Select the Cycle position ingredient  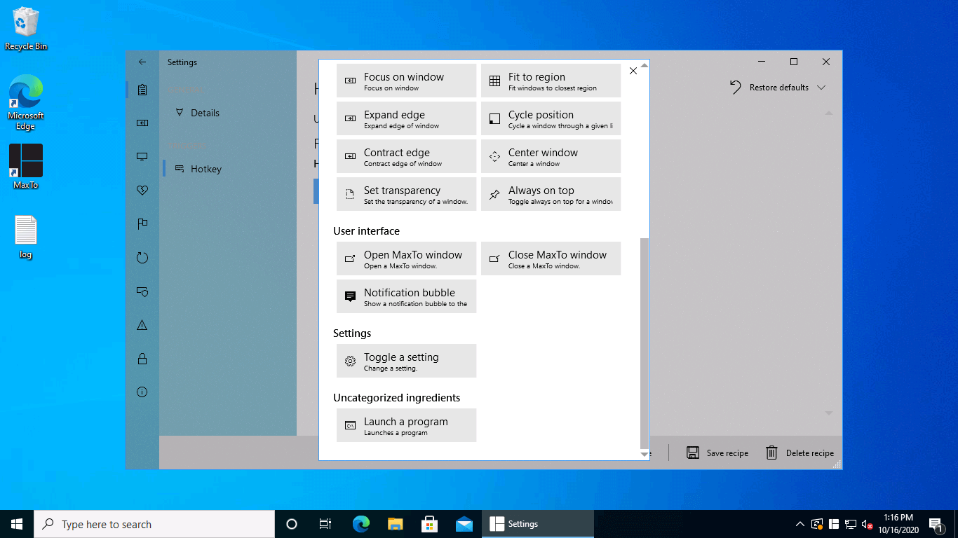(x=551, y=119)
